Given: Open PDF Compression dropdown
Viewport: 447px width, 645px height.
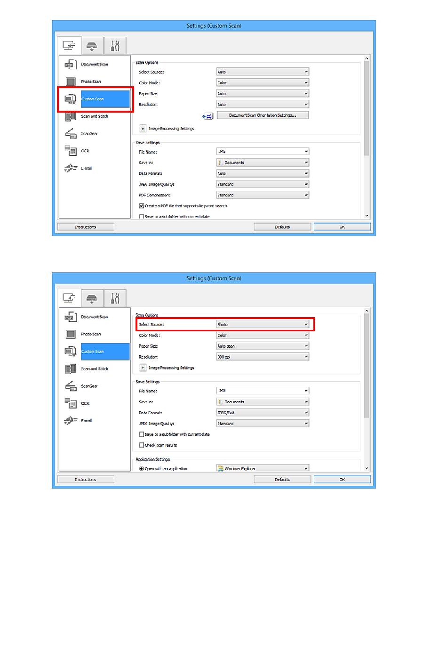Looking at the screenshot, I should [x=263, y=195].
